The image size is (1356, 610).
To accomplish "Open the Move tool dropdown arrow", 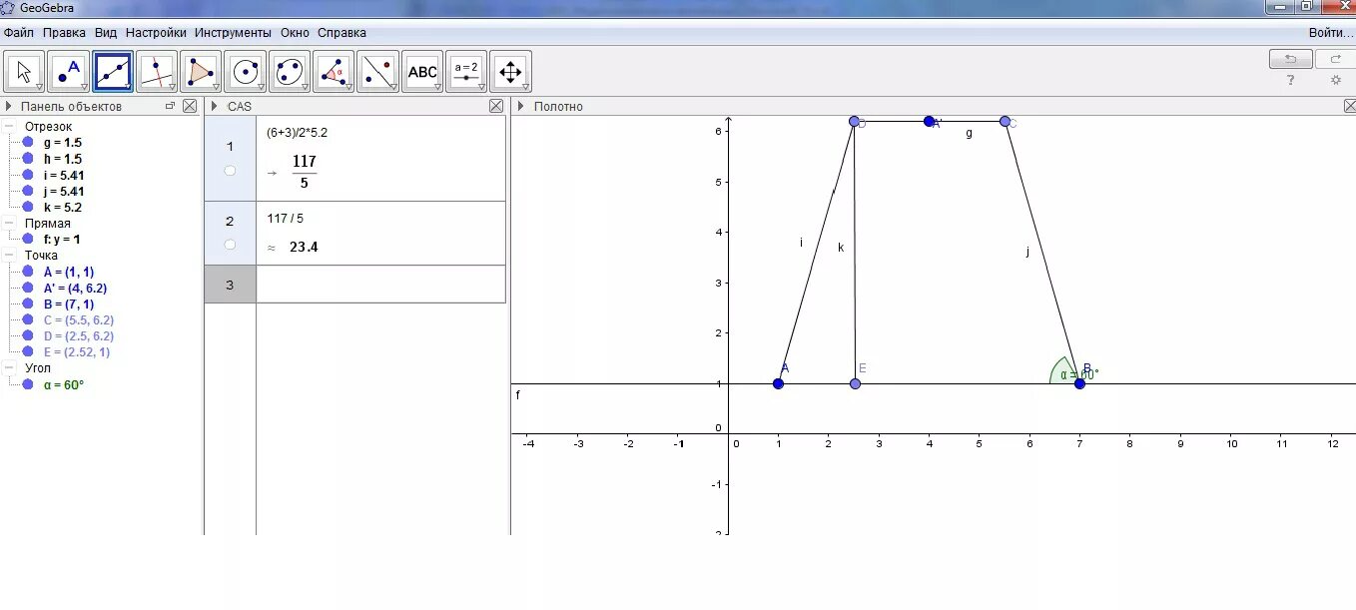I will pos(38,85).
